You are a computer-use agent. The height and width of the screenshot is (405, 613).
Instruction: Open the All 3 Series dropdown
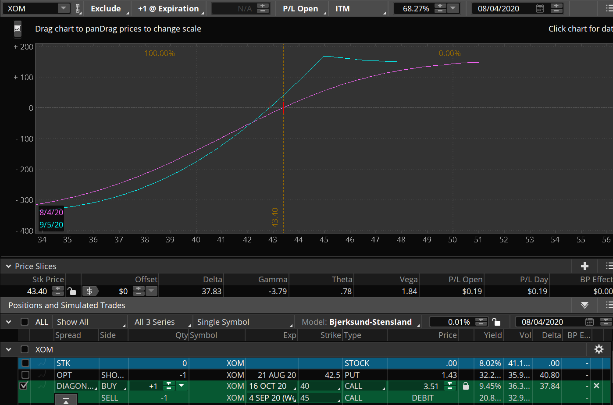160,322
